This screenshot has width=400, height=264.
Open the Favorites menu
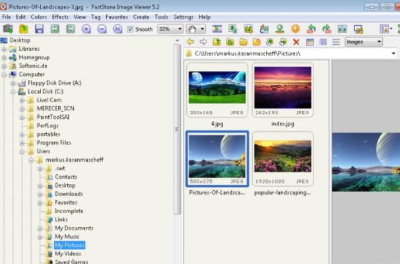(117, 16)
